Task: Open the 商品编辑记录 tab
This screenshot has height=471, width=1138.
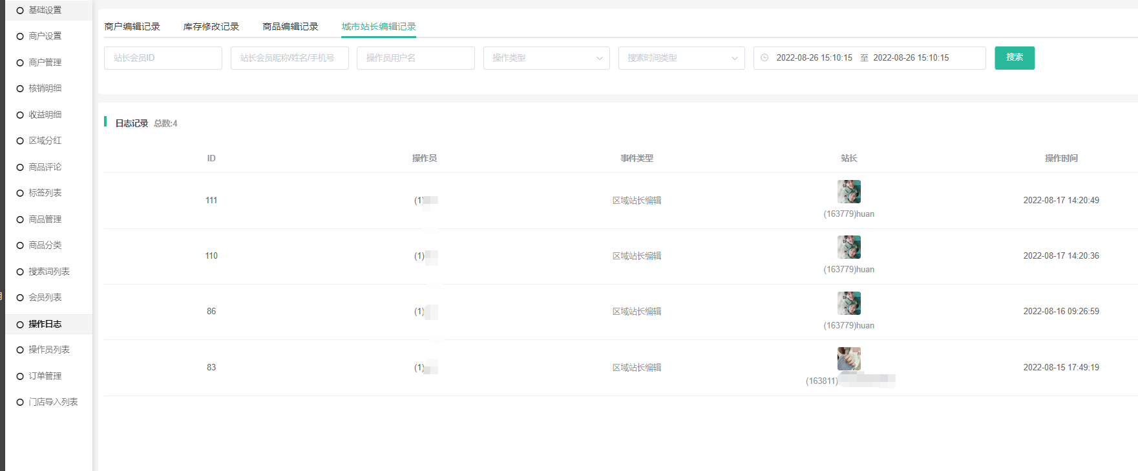Action: click(x=290, y=26)
